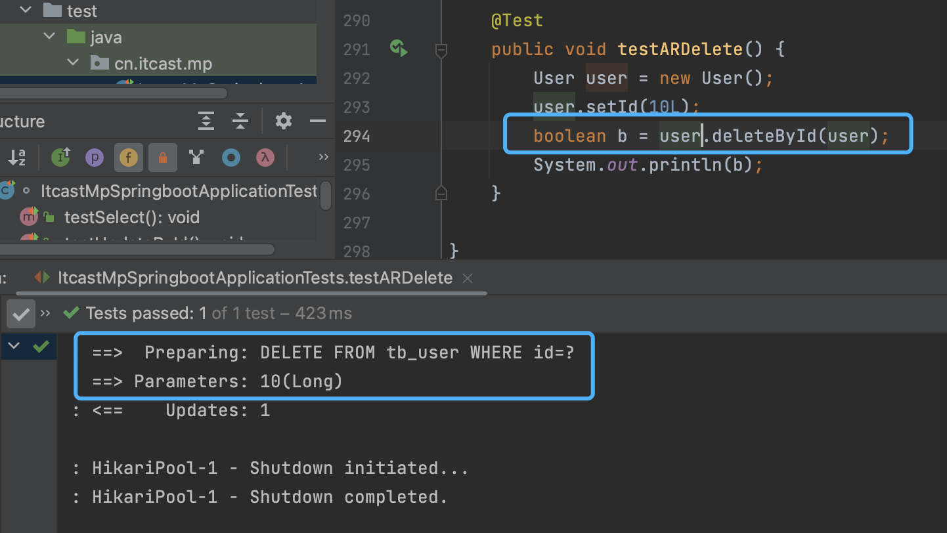Collapse the passed test result tree node
The height and width of the screenshot is (533, 947).
pyautogui.click(x=14, y=346)
